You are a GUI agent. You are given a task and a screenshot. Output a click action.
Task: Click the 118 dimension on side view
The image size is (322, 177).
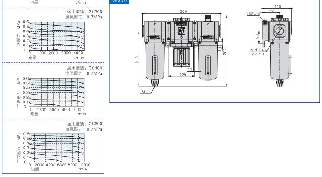click(x=278, y=7)
